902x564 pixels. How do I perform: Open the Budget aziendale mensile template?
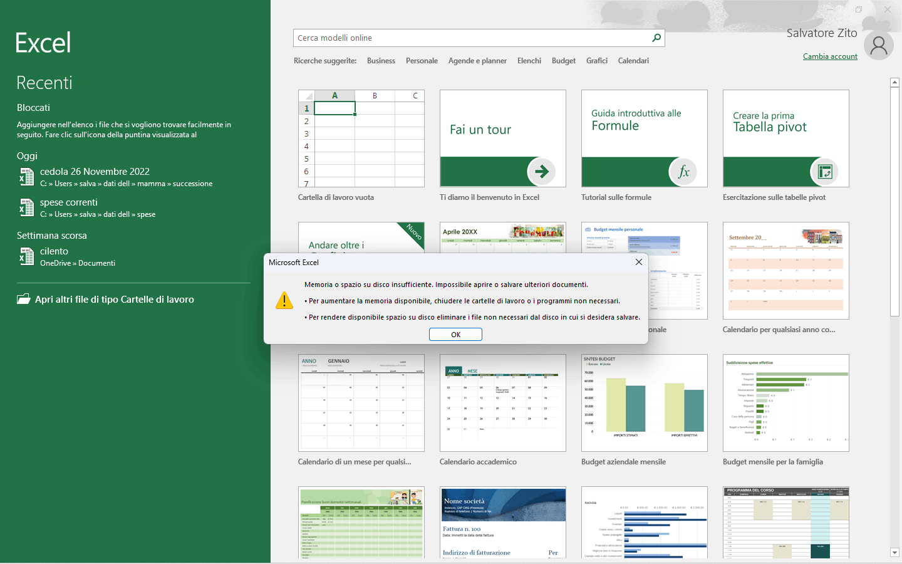[645, 403]
